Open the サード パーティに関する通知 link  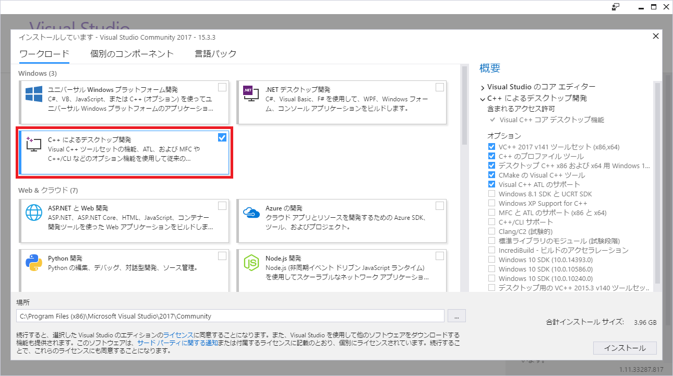(177, 343)
